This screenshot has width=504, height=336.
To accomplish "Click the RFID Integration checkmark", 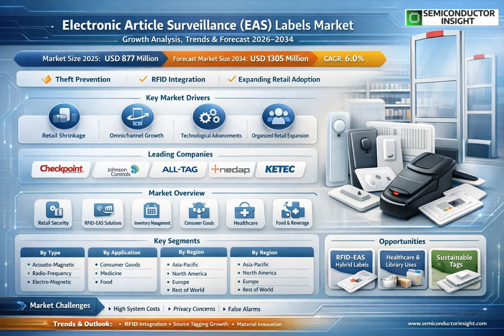I will point(143,79).
